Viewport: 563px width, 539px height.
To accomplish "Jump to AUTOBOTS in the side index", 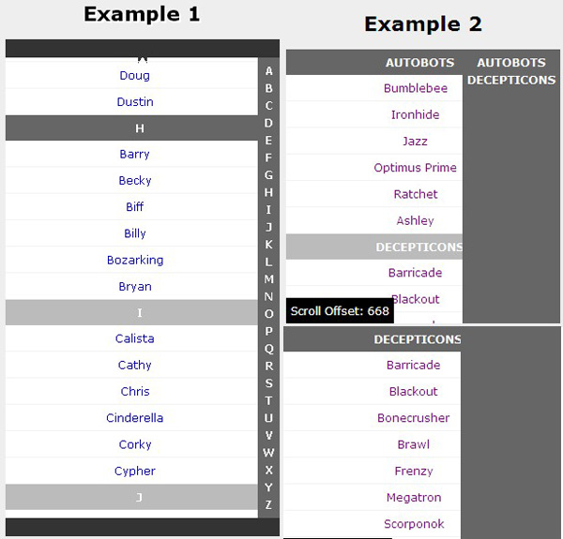I will (x=511, y=63).
